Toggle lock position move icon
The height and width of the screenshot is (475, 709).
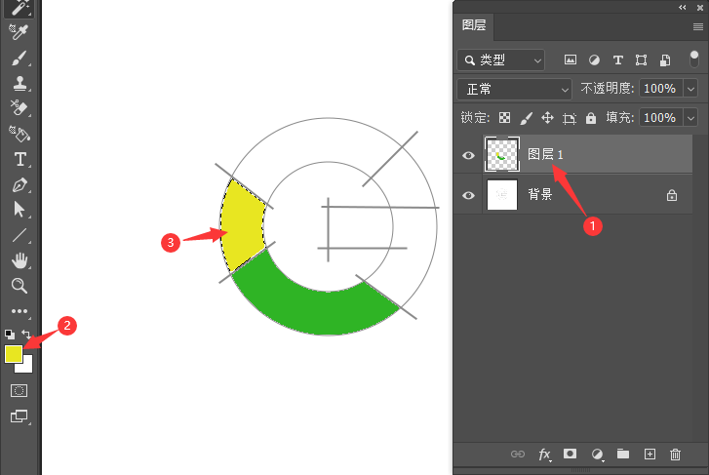(x=547, y=118)
